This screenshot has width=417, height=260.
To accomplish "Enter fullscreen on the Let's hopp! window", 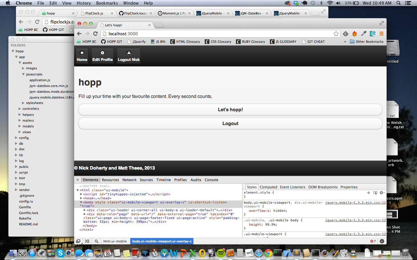I will pyautogui.click(x=382, y=23).
